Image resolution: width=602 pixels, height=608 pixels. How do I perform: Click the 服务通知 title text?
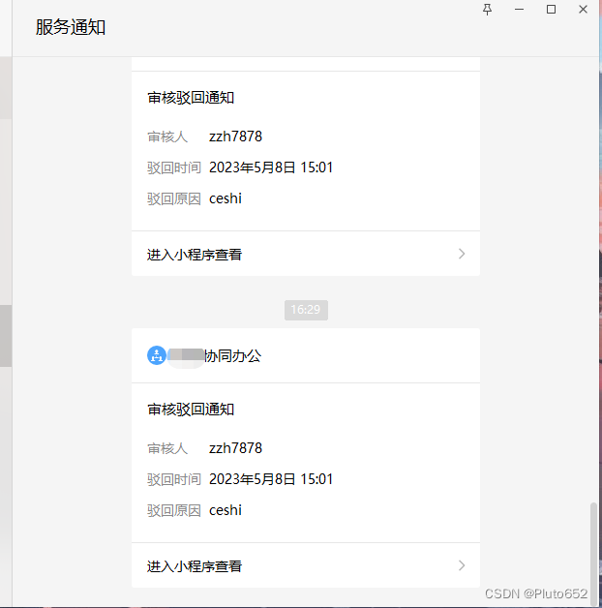[71, 27]
